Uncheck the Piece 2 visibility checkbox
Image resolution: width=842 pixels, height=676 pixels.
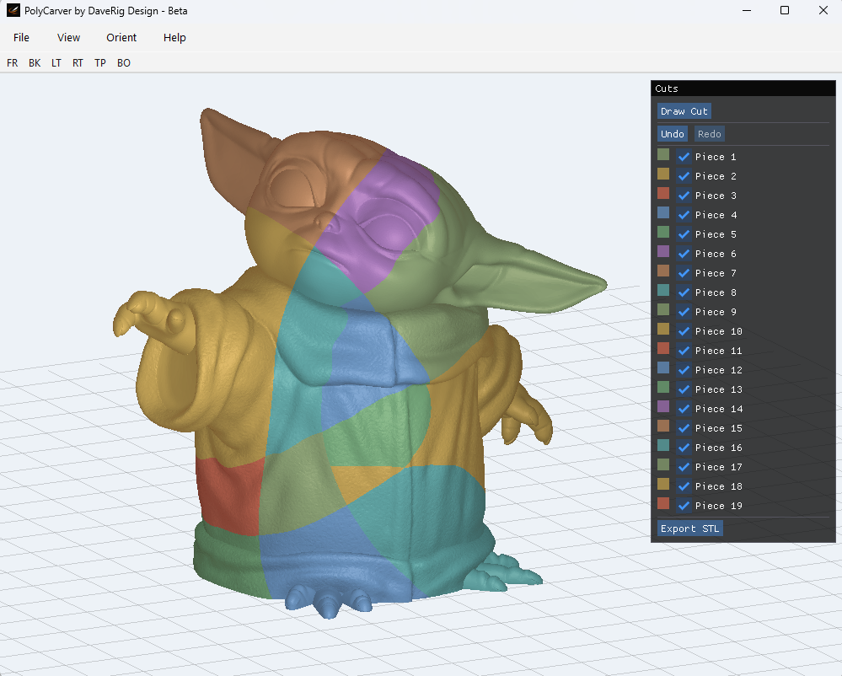[x=684, y=176]
